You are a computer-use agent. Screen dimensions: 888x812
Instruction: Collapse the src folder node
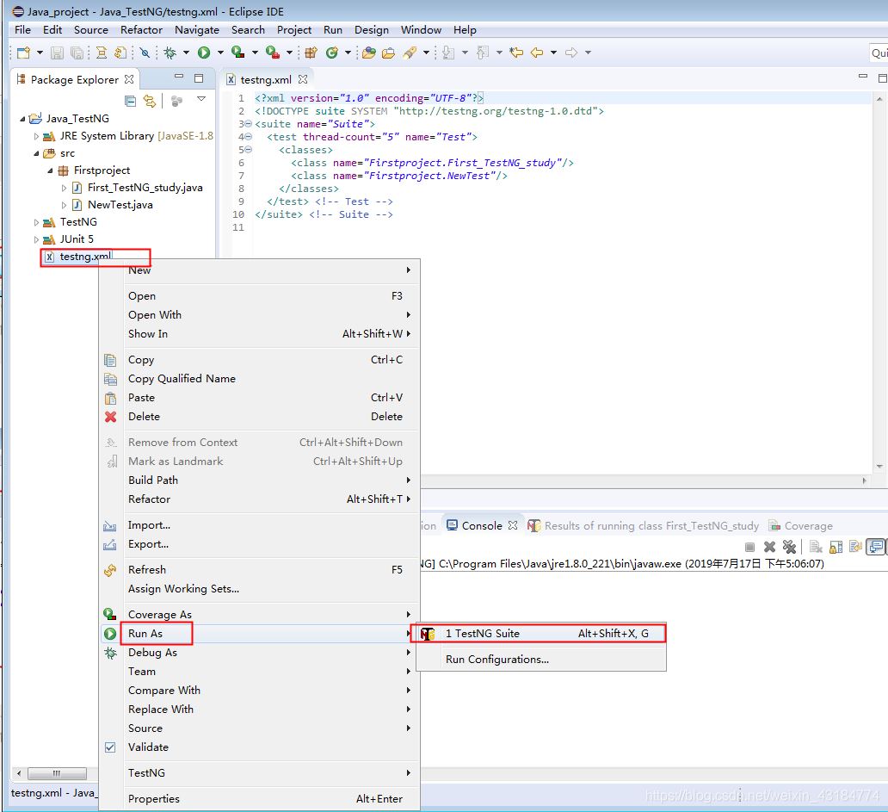36,153
